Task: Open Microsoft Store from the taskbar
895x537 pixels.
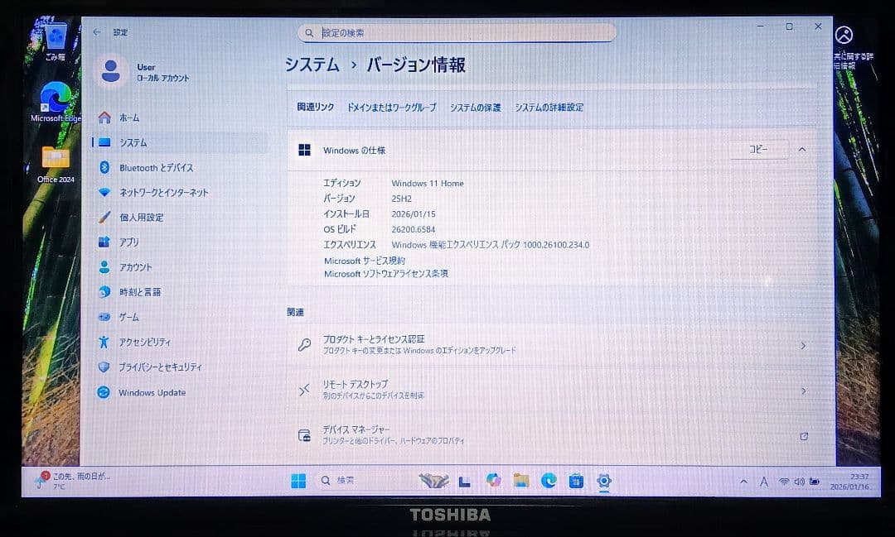Action: coord(575,481)
